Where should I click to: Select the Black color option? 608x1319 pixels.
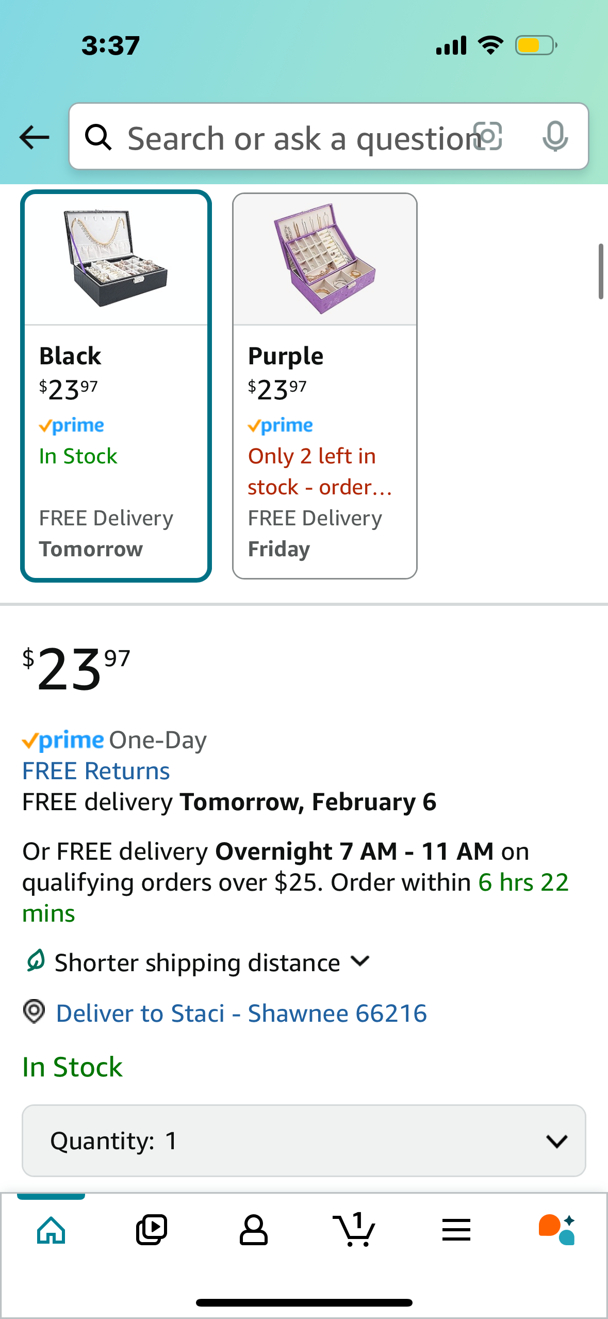(116, 386)
